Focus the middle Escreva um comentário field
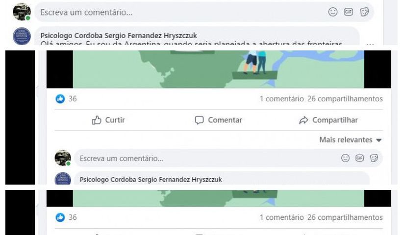The image size is (403, 235). pos(228,158)
